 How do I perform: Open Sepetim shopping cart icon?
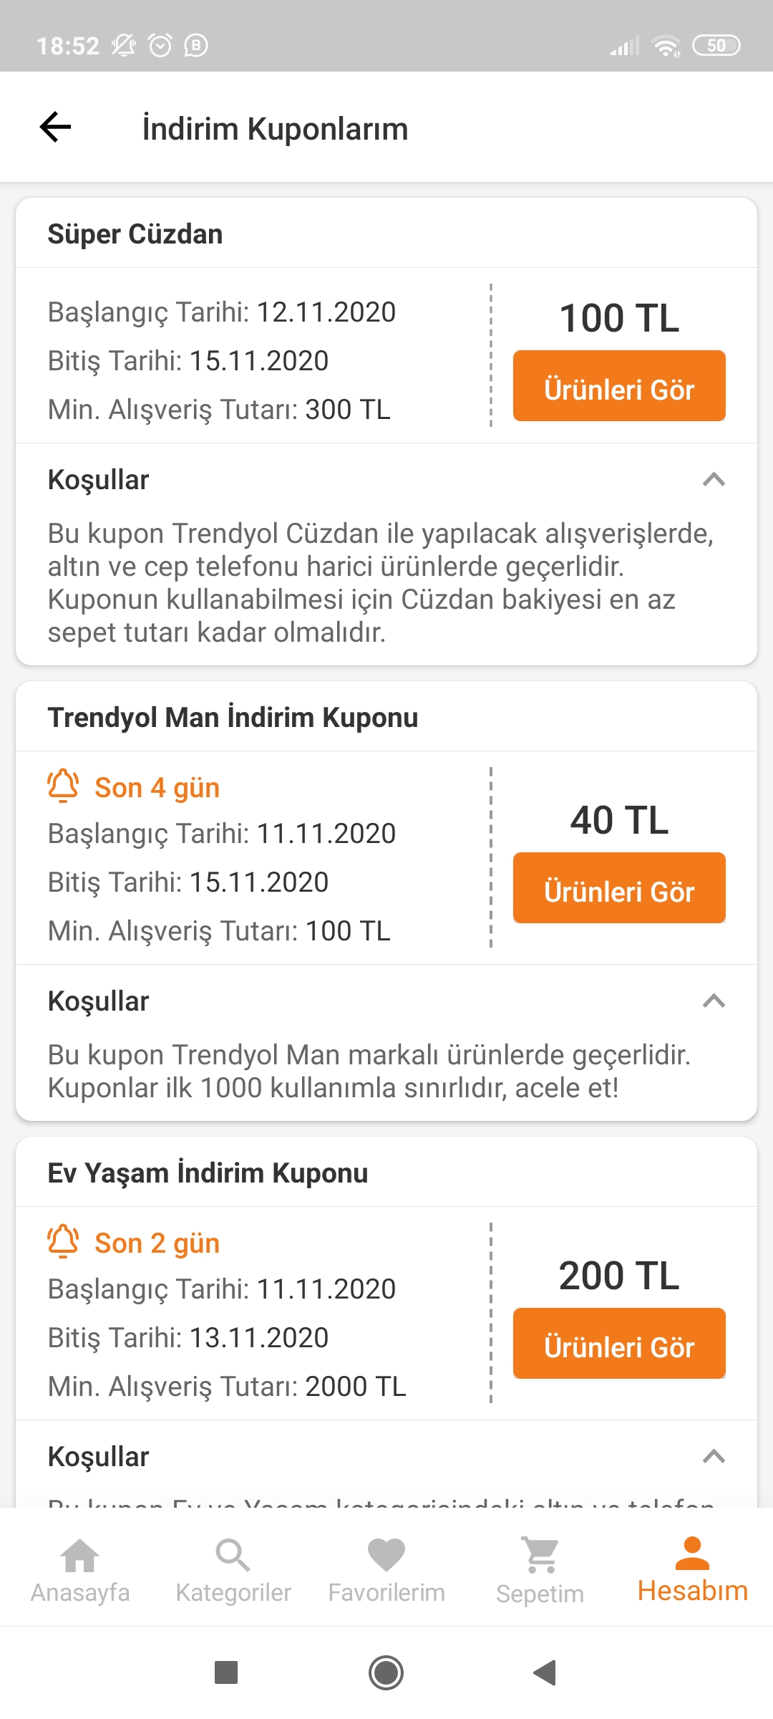point(540,1556)
